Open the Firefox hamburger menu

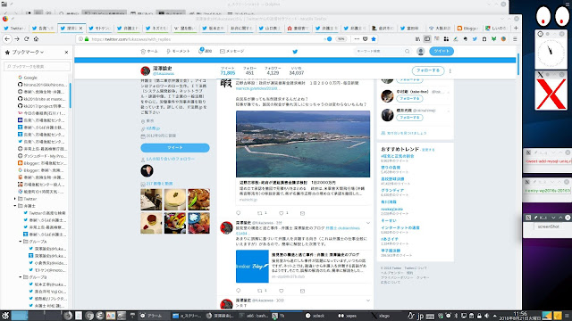515,39
